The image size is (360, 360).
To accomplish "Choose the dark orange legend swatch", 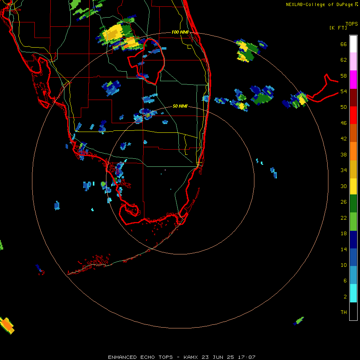I will 353,133.
